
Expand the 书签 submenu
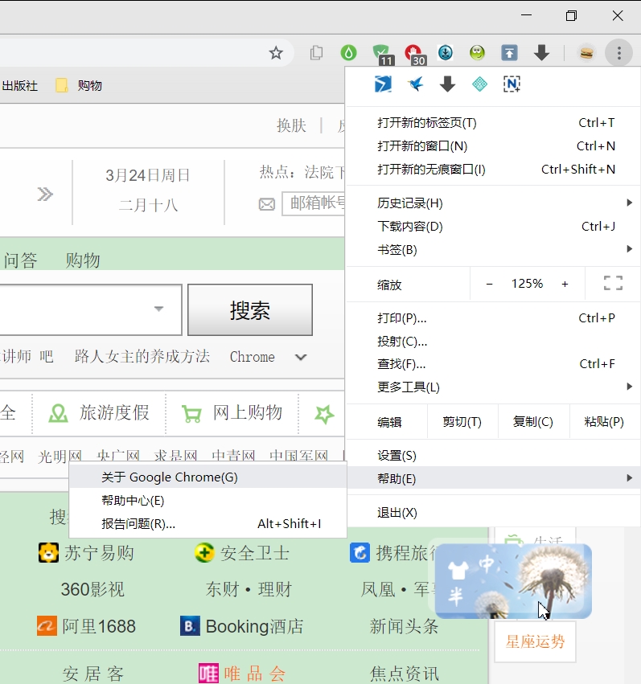pyautogui.click(x=493, y=249)
